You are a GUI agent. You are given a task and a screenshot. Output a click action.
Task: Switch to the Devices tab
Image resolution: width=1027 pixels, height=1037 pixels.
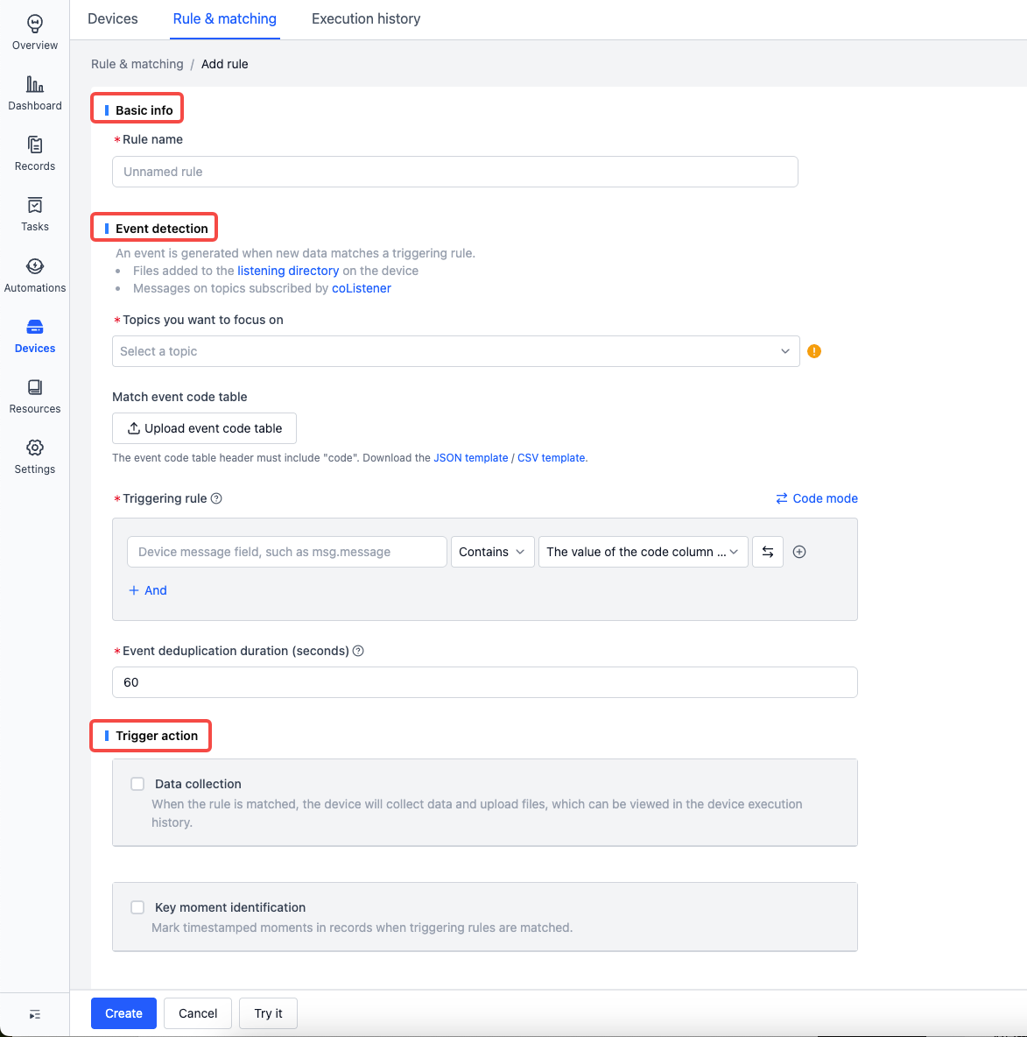pos(112,18)
